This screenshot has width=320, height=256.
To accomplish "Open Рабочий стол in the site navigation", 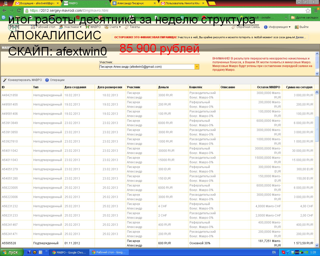I will point(43,27).
